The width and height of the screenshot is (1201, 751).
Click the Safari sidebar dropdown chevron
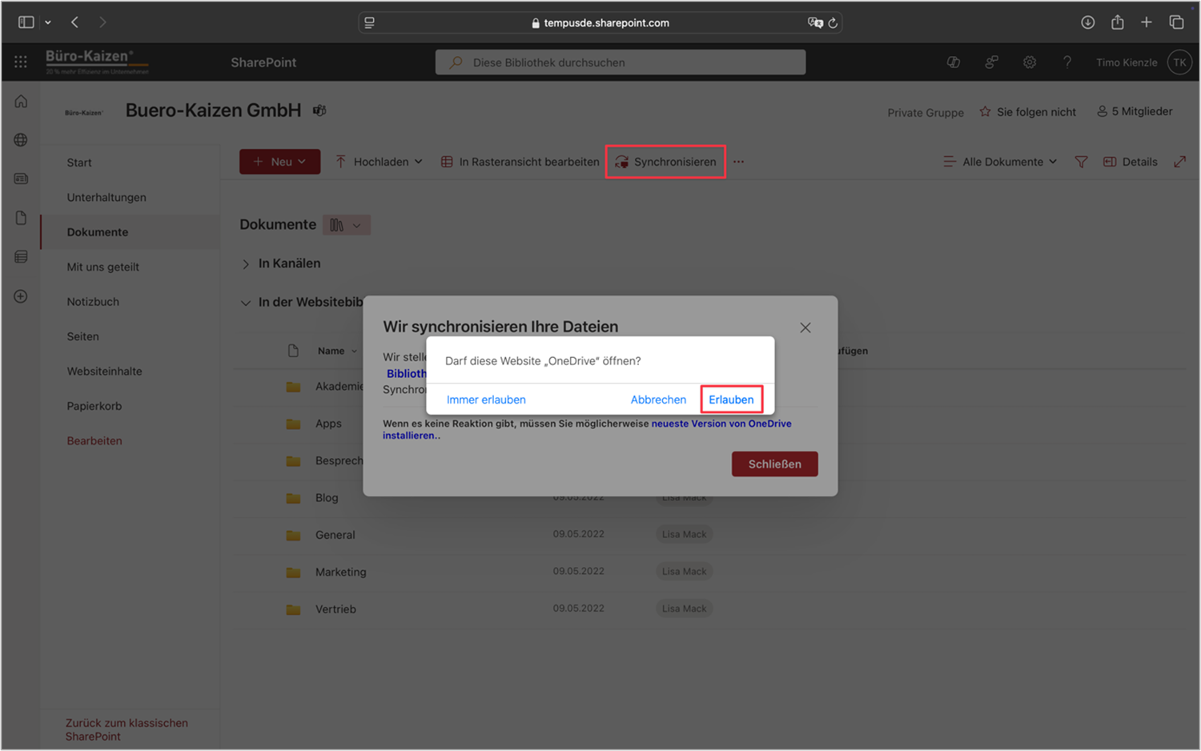pyautogui.click(x=48, y=22)
